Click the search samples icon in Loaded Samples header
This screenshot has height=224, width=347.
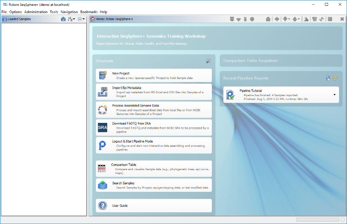pos(63,19)
